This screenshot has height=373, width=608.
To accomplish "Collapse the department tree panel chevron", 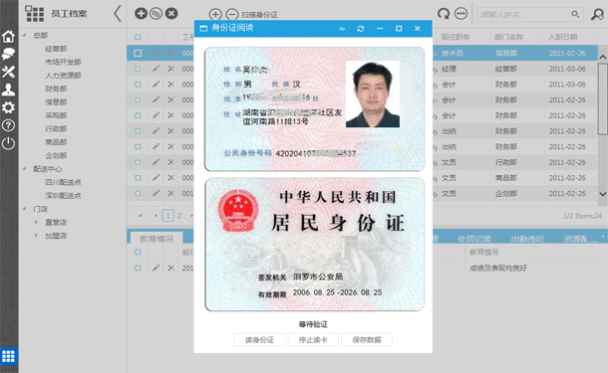I will (x=118, y=14).
